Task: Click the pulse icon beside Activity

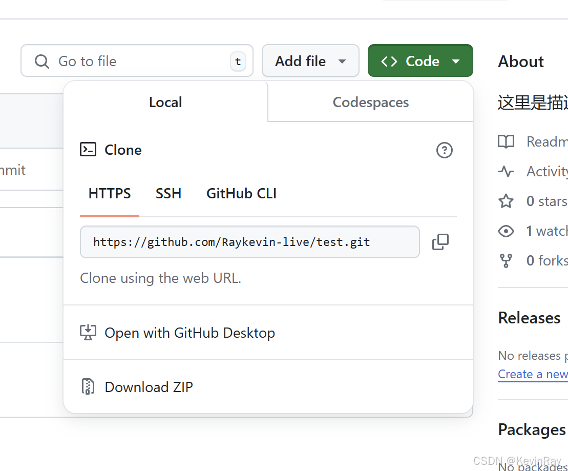Action: point(506,171)
